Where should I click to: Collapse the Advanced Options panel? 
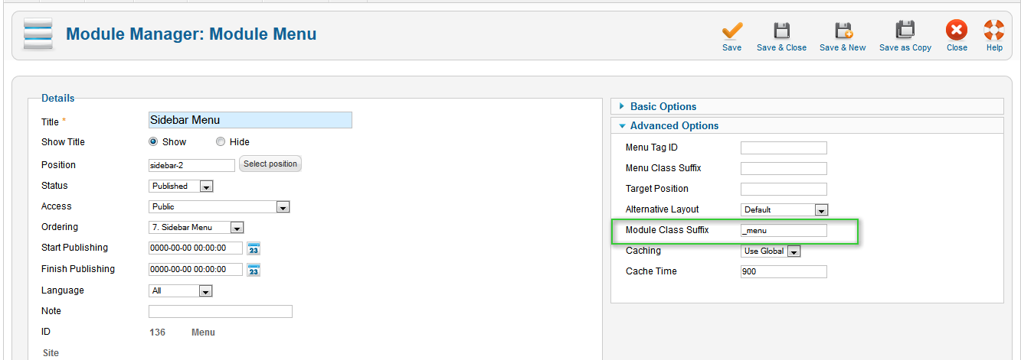pos(674,125)
